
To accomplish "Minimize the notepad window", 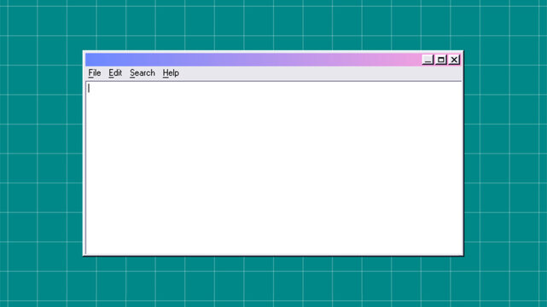I will coord(428,60).
